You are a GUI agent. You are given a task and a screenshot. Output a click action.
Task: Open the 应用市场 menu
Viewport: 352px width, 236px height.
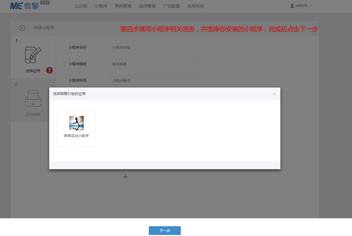point(196,6)
